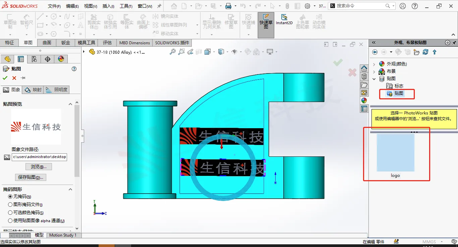Open the View Orientation cube icon
The height and width of the screenshot is (247, 458).
click(208, 52)
